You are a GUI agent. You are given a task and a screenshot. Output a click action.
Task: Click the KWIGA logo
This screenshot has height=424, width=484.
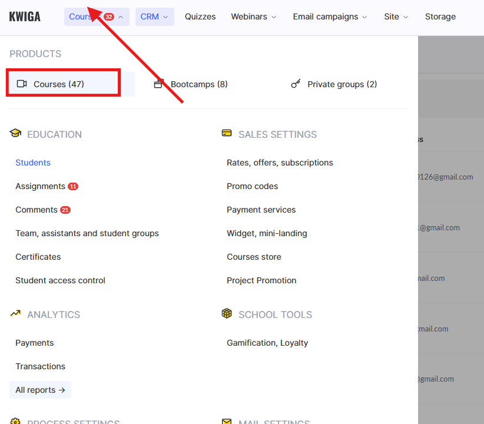[x=25, y=16]
